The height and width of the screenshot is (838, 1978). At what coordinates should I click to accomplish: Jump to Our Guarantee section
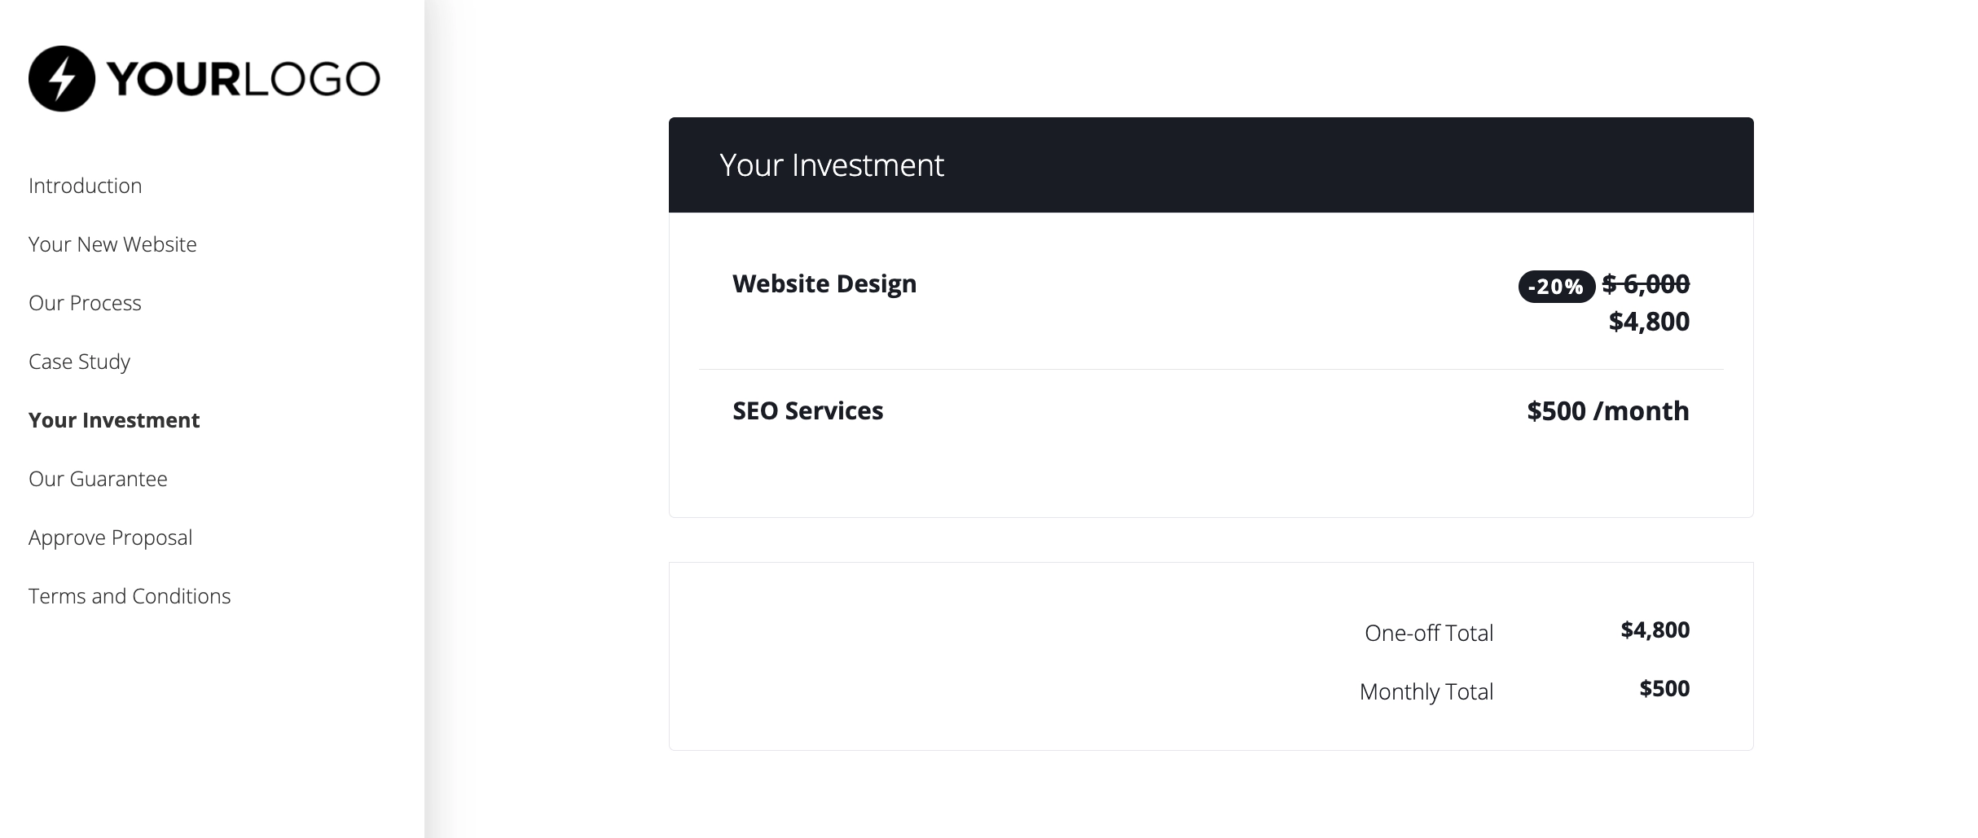click(98, 479)
